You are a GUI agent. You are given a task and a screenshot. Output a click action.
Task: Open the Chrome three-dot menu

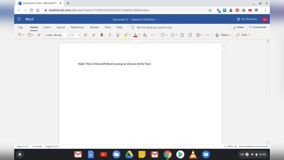(265, 10)
